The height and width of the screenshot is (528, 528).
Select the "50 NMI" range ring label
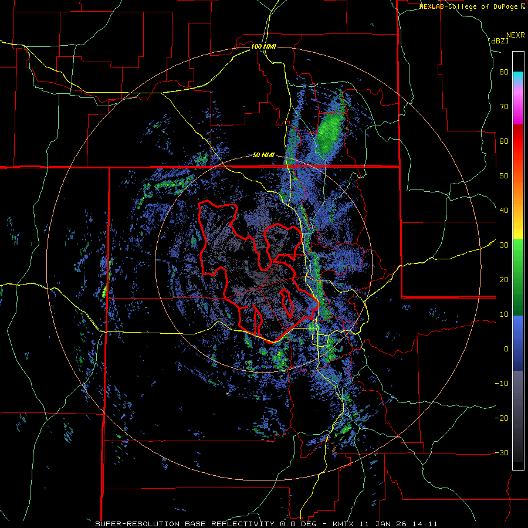[x=263, y=155]
